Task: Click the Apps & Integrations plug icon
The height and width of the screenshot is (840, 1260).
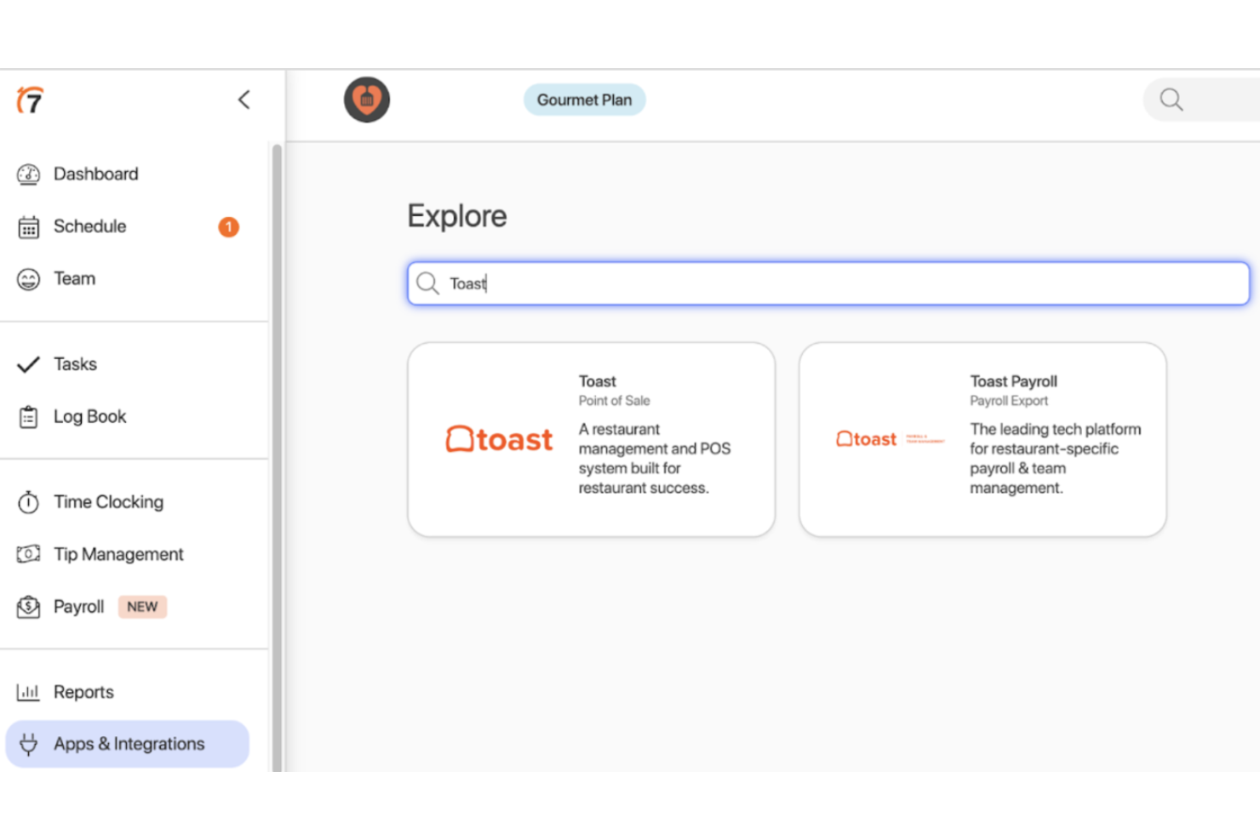Action: 28,745
